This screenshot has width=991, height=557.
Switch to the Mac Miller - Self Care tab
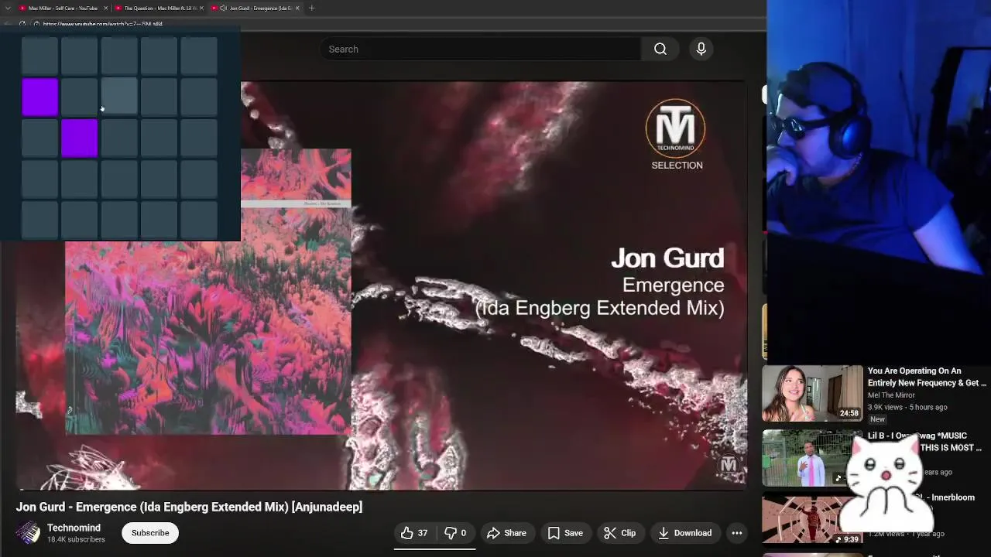62,8
